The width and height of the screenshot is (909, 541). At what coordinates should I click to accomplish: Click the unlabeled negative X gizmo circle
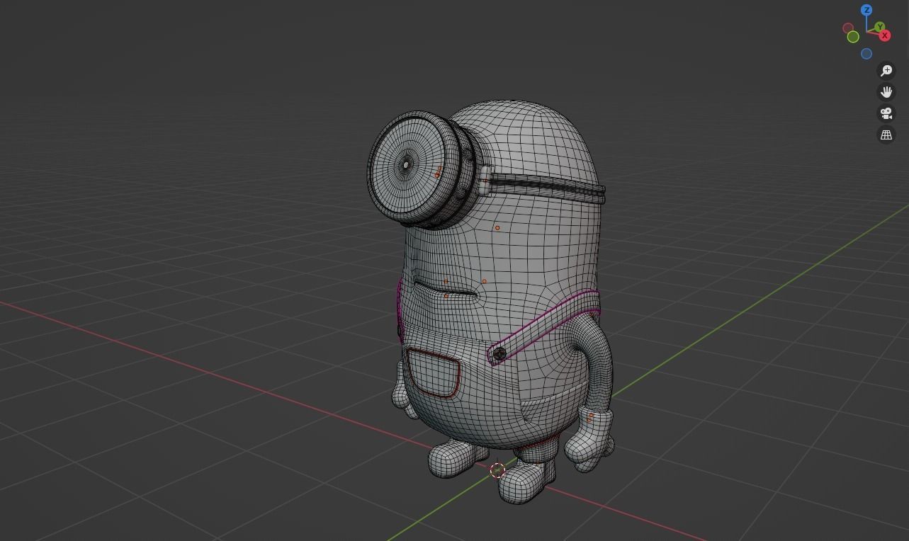[x=847, y=28]
